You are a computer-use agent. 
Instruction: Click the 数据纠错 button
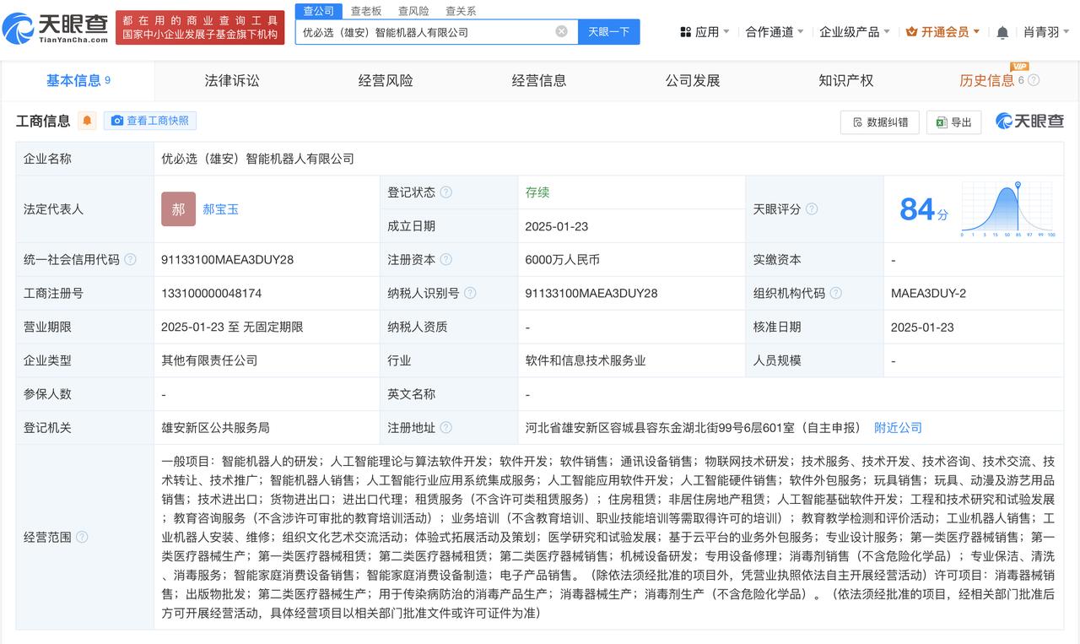click(x=879, y=122)
